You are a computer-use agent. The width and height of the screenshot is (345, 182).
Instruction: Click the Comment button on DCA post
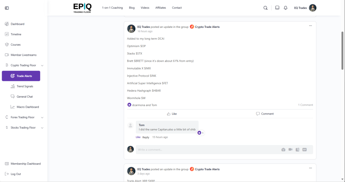coord(265,114)
